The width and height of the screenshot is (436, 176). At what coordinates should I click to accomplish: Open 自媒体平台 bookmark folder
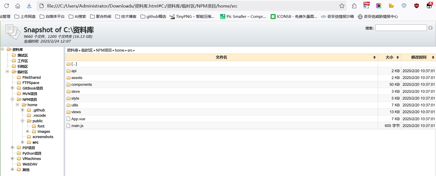(x=52, y=17)
